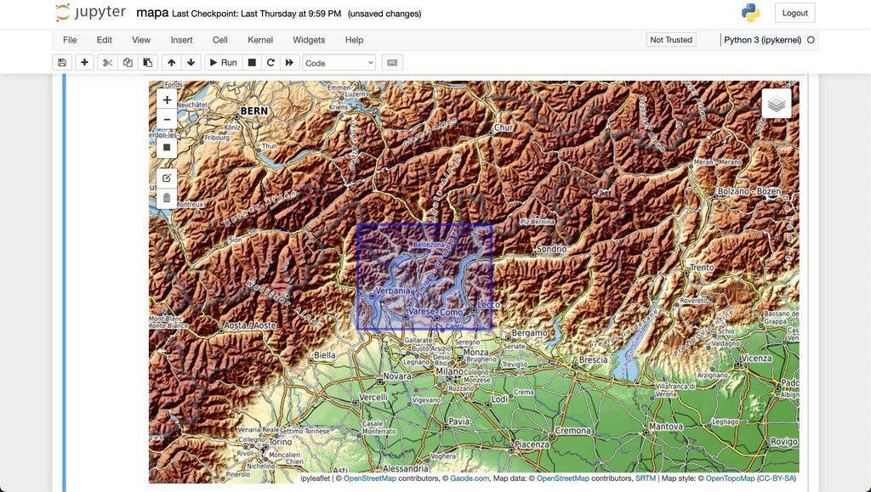Rename the notebook title mapa

[x=152, y=13]
